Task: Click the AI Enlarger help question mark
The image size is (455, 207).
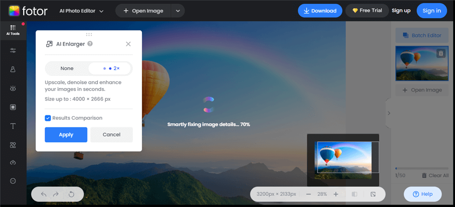Action: point(90,44)
